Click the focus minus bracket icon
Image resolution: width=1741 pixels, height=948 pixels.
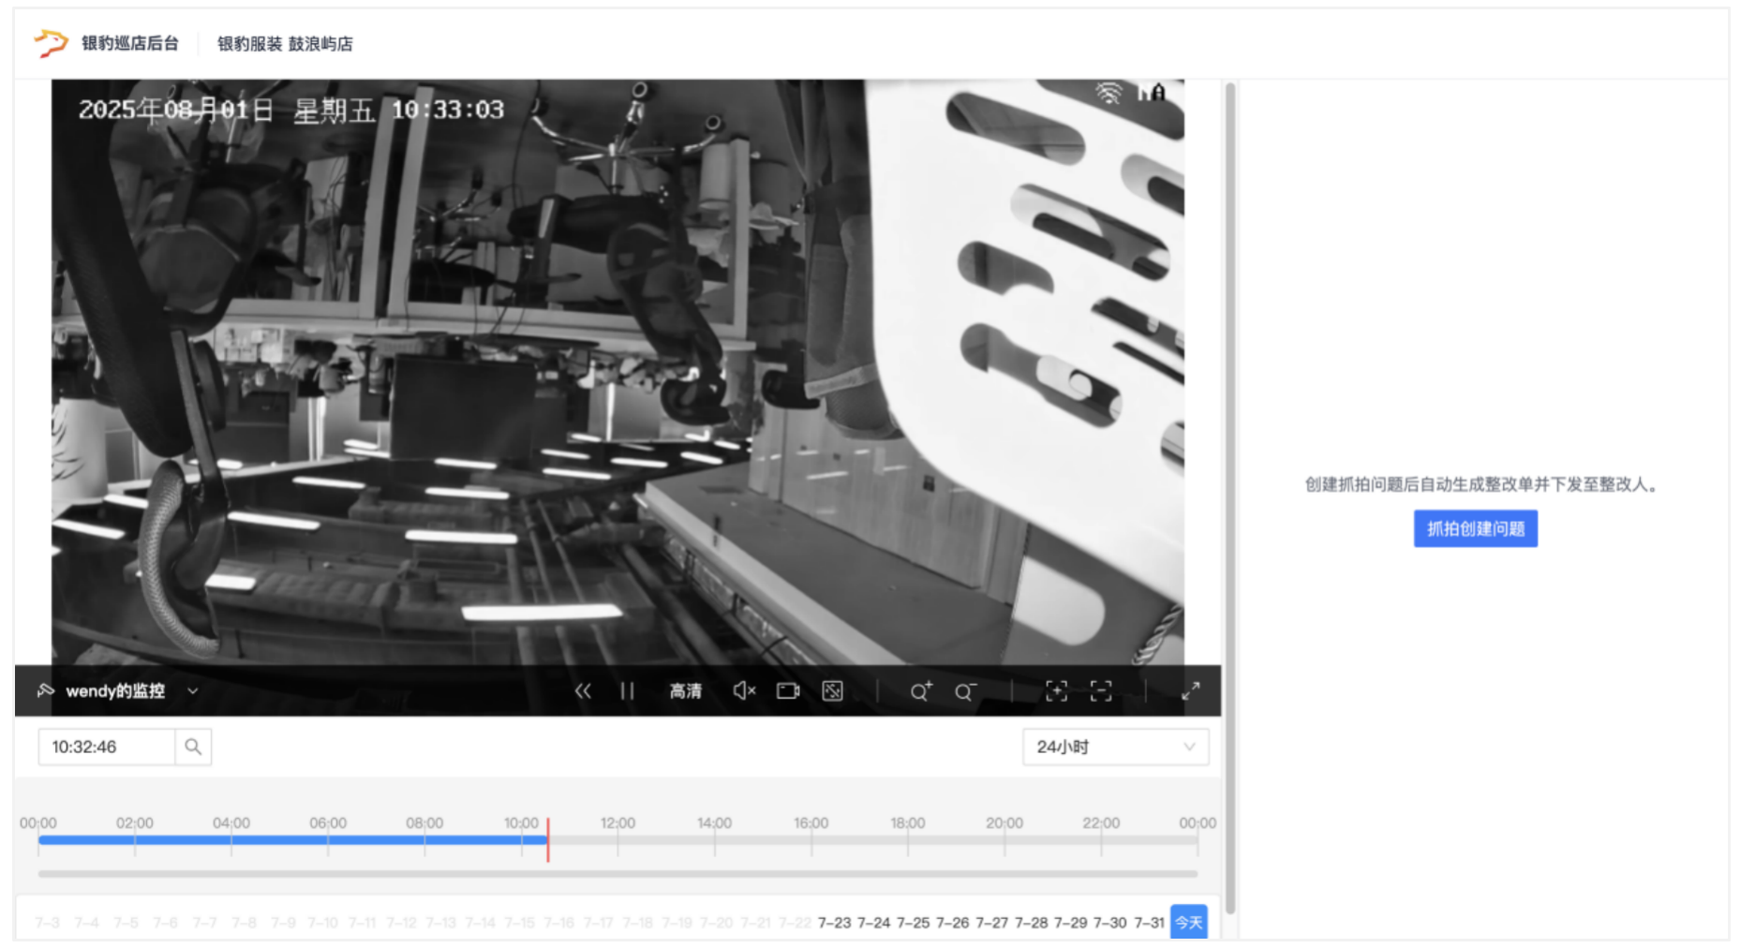(x=1101, y=691)
